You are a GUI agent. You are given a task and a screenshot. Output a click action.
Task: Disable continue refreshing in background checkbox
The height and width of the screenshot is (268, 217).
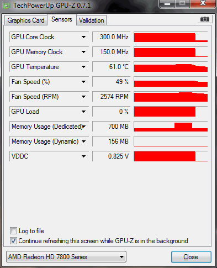click(x=13, y=241)
